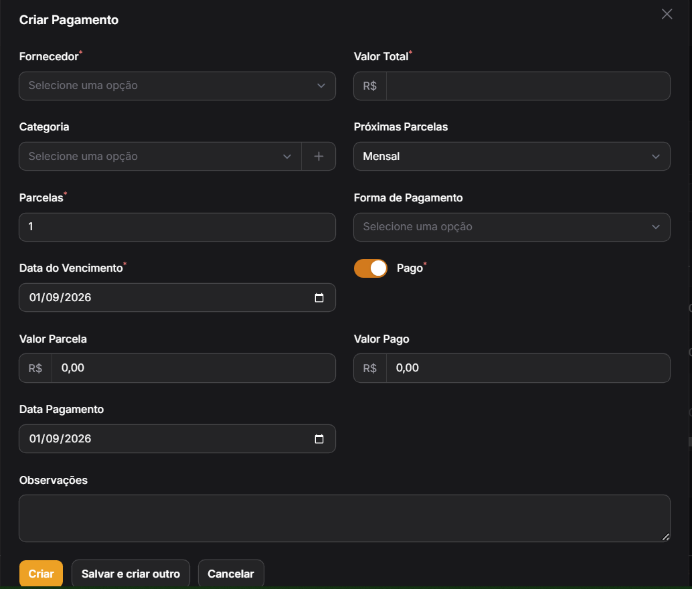Open the Forma de Pagamento dropdown
The height and width of the screenshot is (589, 692).
tap(512, 227)
